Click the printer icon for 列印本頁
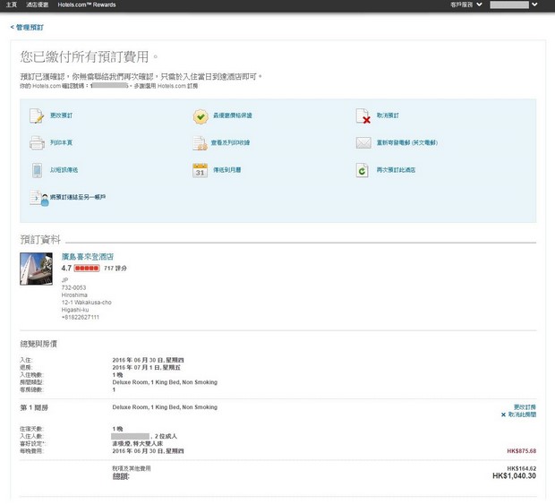This screenshot has height=504, width=555. coord(37,143)
